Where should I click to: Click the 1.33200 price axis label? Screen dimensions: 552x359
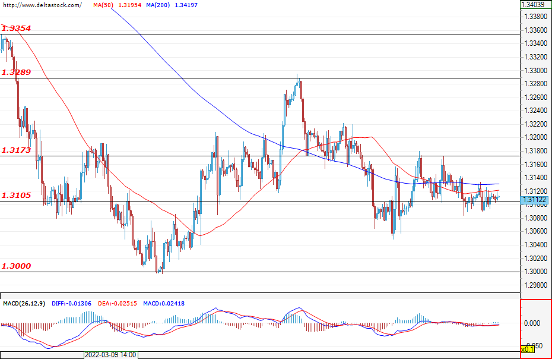536,57
